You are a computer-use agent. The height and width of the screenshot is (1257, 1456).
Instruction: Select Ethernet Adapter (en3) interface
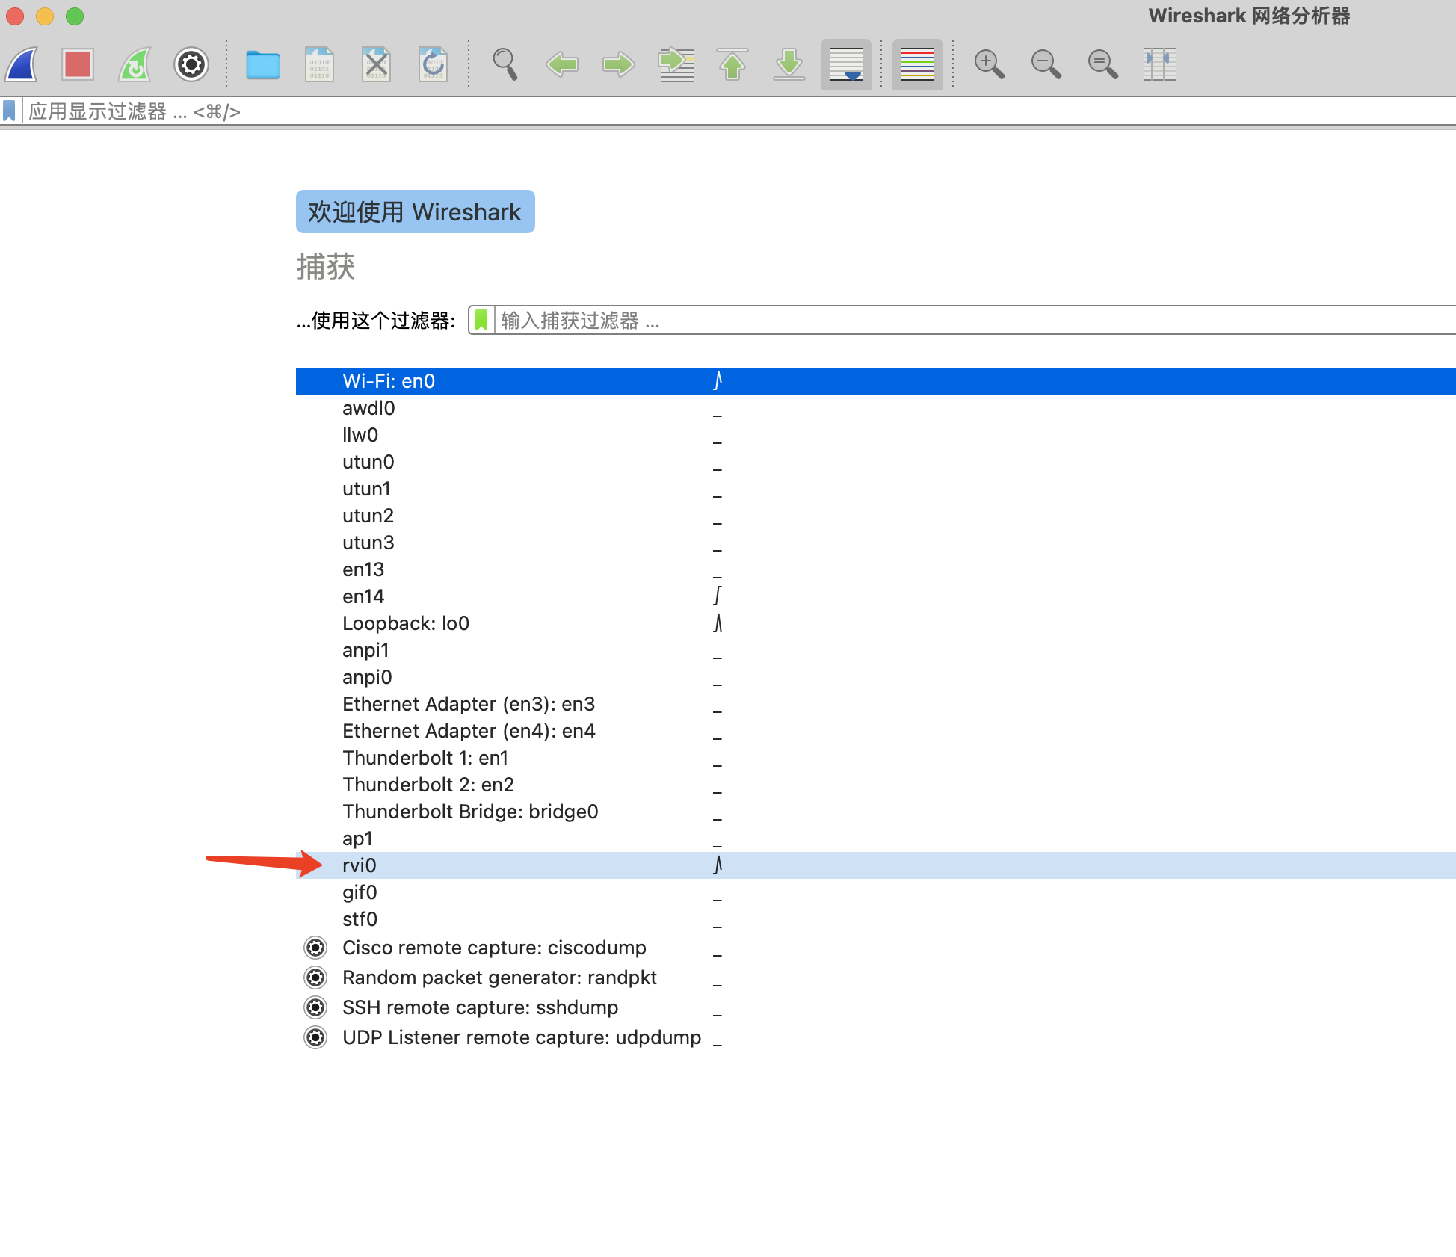point(876,704)
